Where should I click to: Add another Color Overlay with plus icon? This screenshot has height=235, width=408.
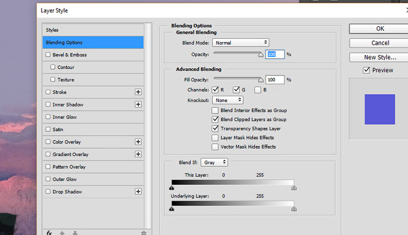click(138, 142)
